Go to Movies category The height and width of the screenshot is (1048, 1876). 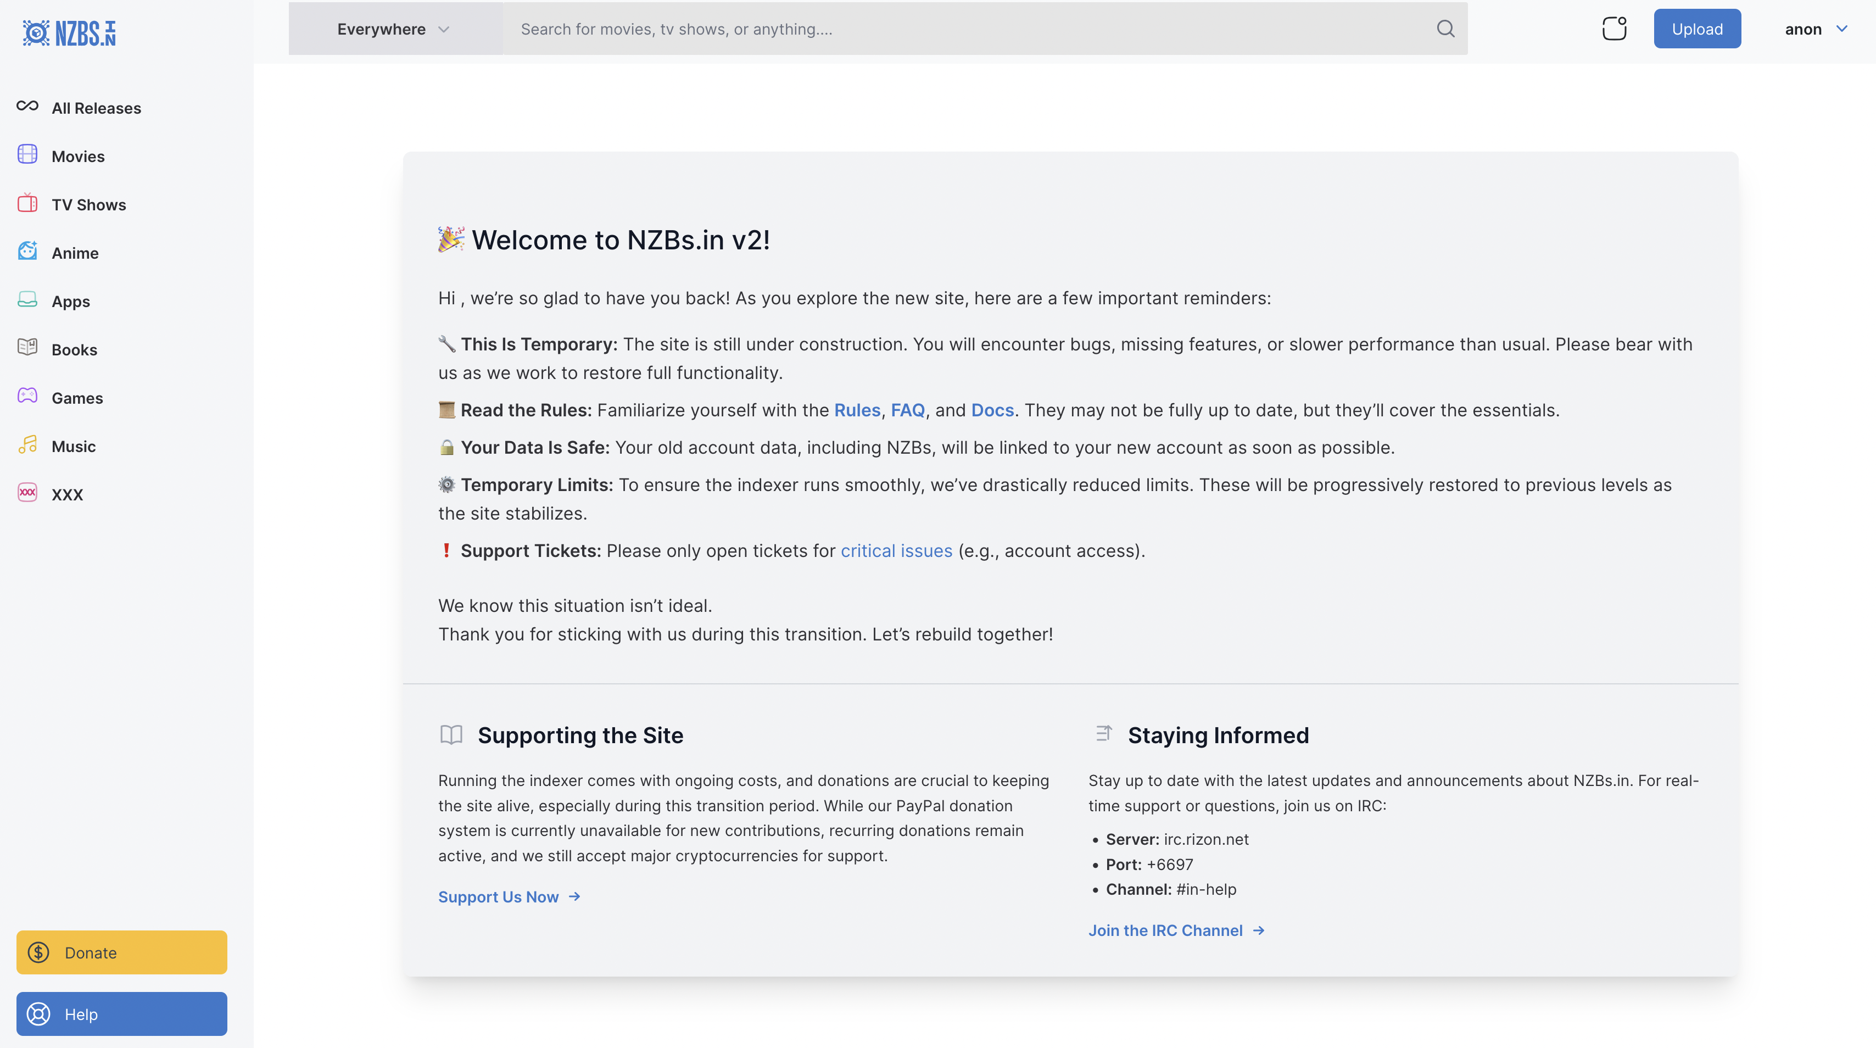click(x=78, y=157)
